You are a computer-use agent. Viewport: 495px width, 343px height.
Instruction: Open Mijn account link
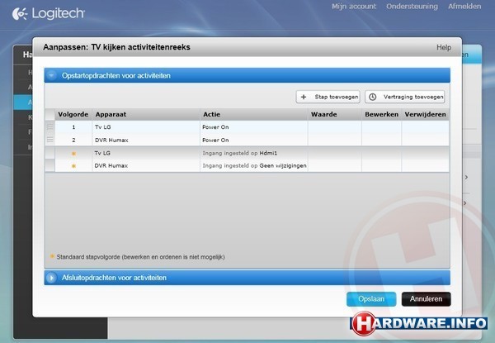(x=354, y=7)
